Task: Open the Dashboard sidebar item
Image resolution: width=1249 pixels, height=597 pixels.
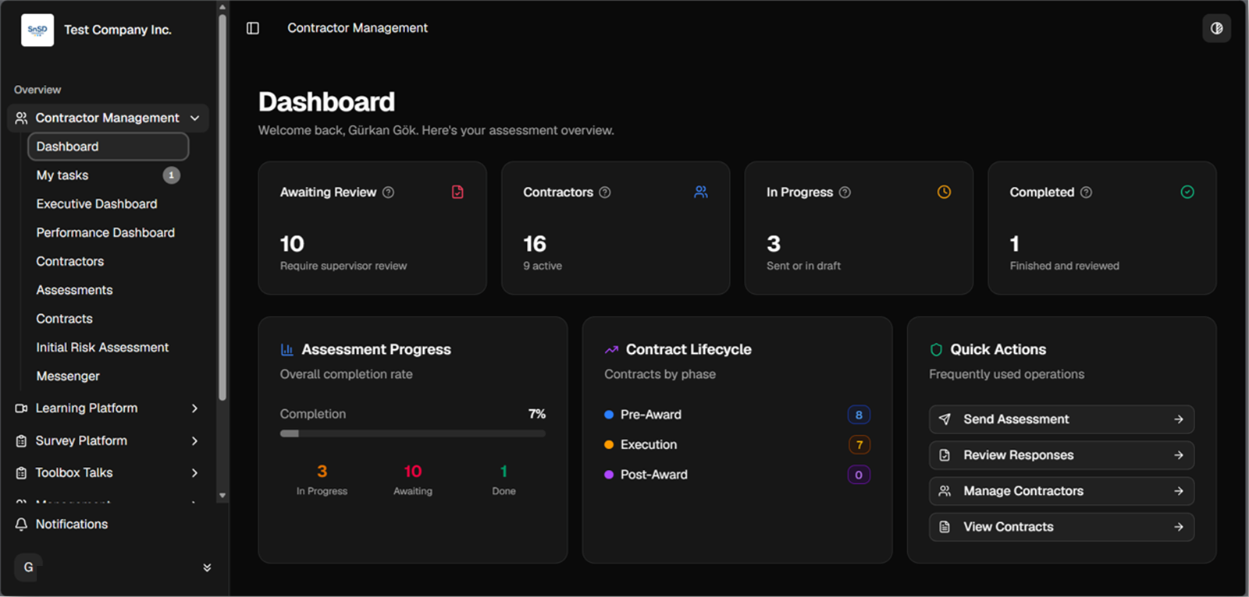Action: (x=109, y=147)
